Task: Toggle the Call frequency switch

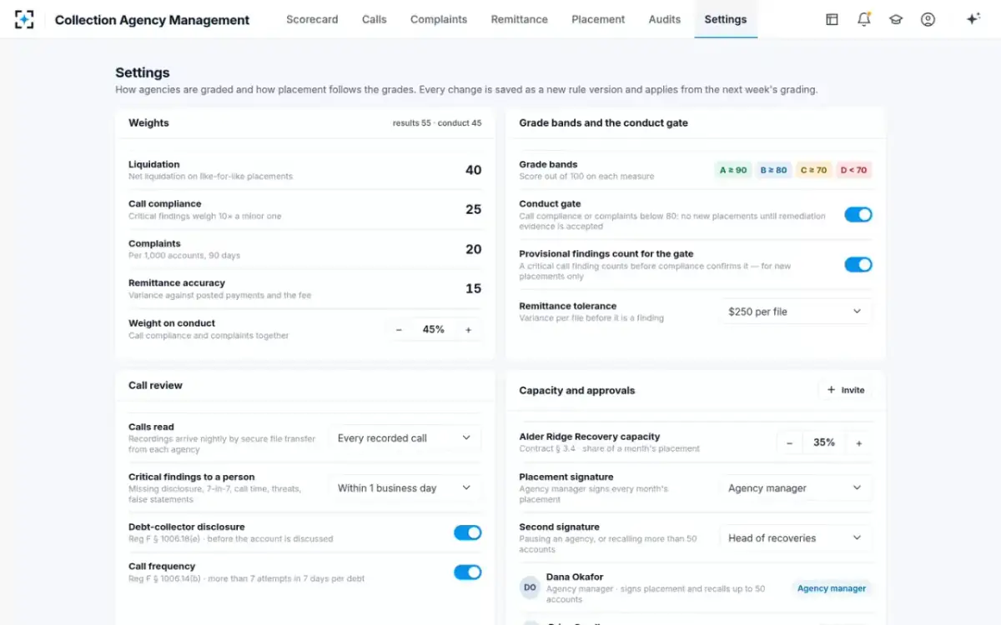Action: point(468,572)
